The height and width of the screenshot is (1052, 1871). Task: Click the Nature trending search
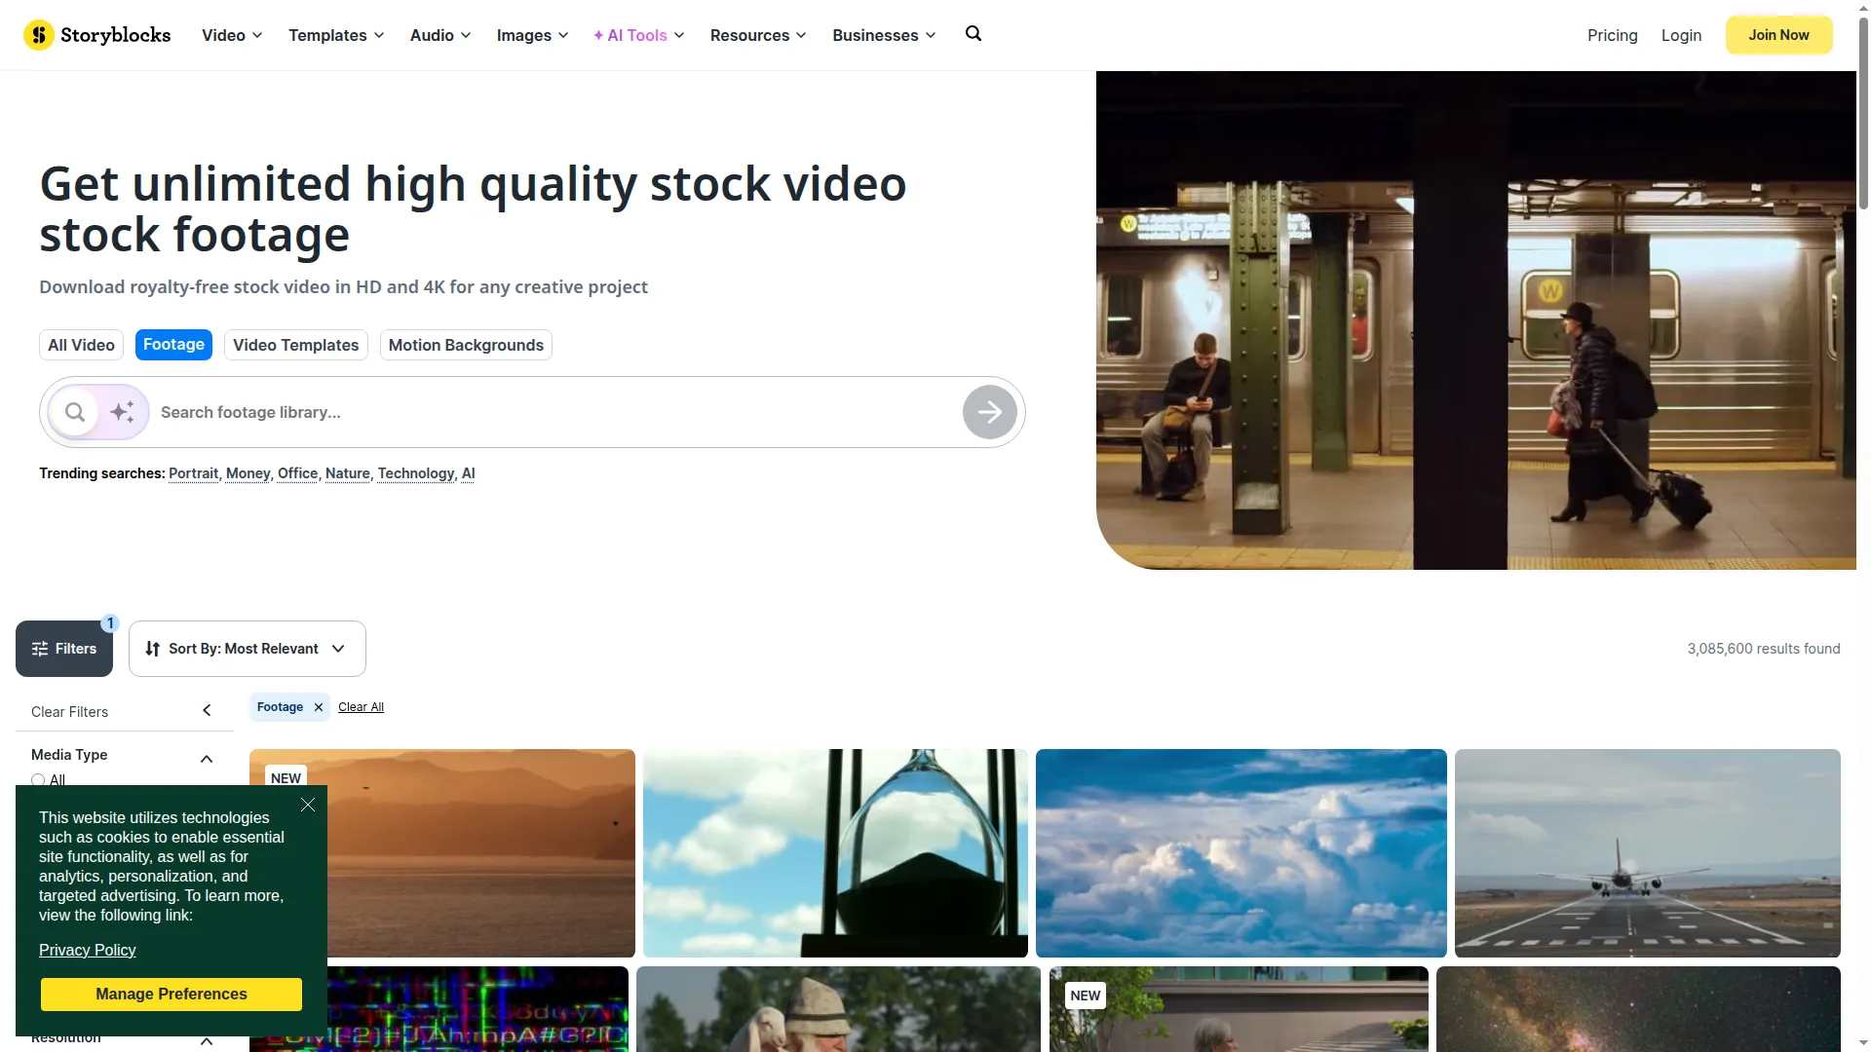(347, 473)
